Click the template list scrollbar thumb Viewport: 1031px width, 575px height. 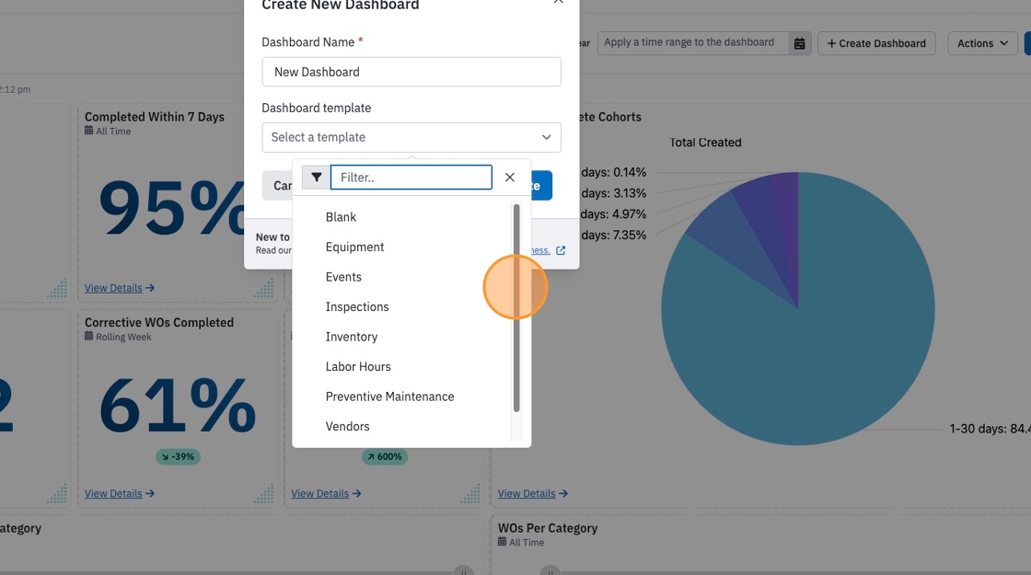click(516, 307)
